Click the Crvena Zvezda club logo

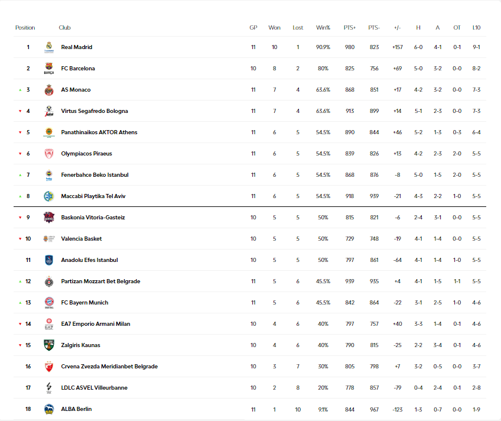point(49,367)
